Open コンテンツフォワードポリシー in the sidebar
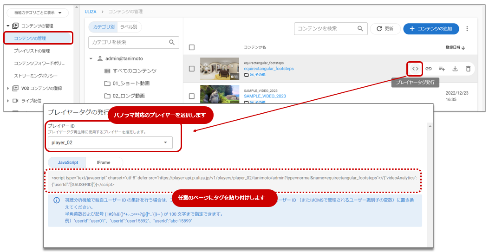Screen dimensions: 489x252 tap(39, 63)
